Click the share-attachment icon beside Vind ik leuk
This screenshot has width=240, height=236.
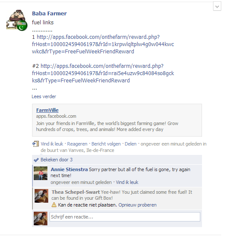pyautogui.click(x=35, y=144)
